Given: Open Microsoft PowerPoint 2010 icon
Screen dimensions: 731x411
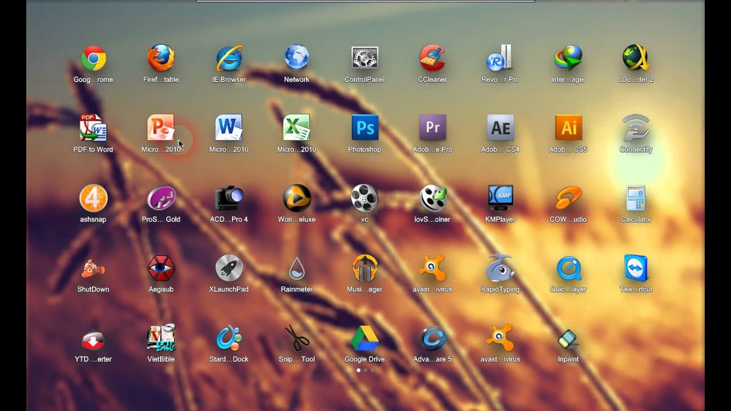Looking at the screenshot, I should tap(161, 128).
